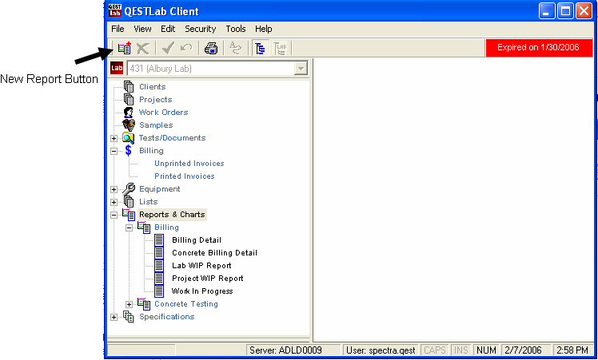This screenshot has width=598, height=360.
Task: Click the red Lab icon beside combo box
Action: coord(117,69)
